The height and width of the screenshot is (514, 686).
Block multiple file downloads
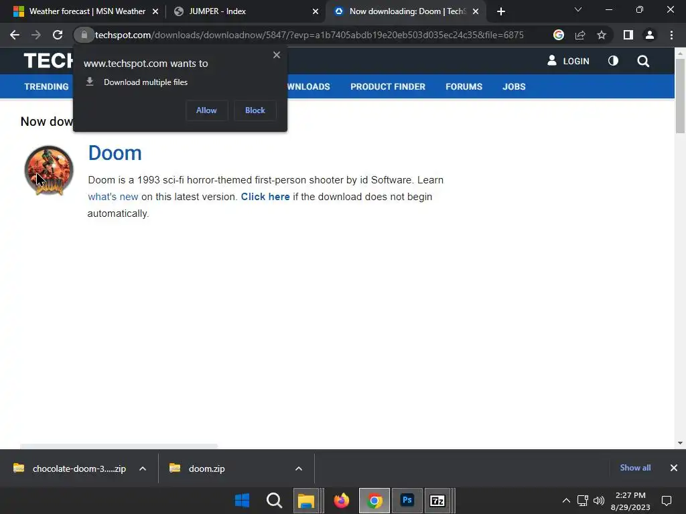(x=255, y=110)
